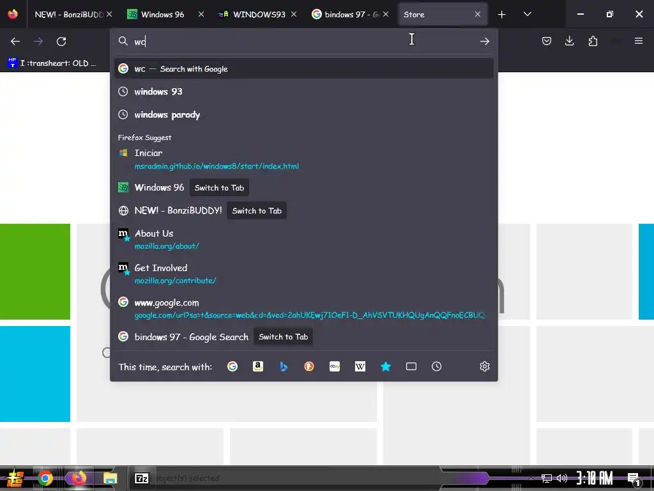The image size is (654, 491).
Task: Close the BonziBUDDY tab
Action: (109, 14)
